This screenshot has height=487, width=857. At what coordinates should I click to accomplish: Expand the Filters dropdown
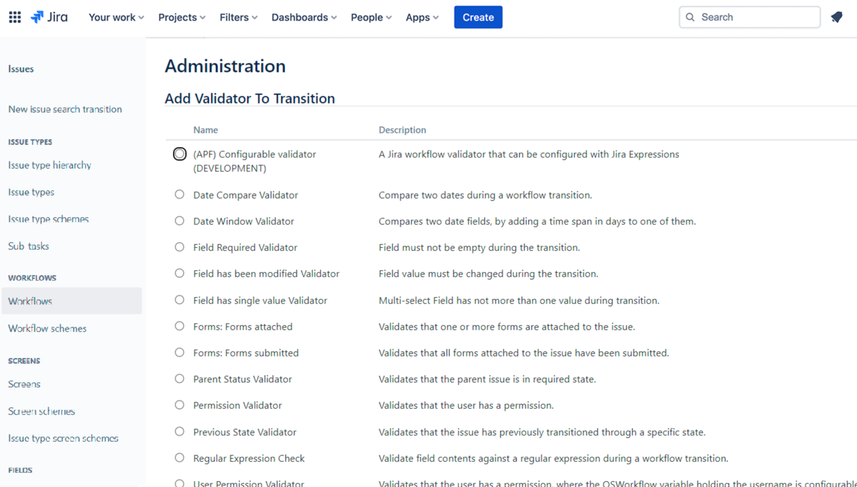[x=238, y=17]
